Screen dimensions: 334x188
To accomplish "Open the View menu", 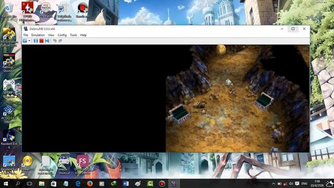I will tap(51, 35).
